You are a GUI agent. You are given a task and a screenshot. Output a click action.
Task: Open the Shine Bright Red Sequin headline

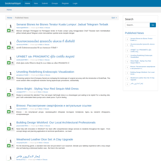47,89
